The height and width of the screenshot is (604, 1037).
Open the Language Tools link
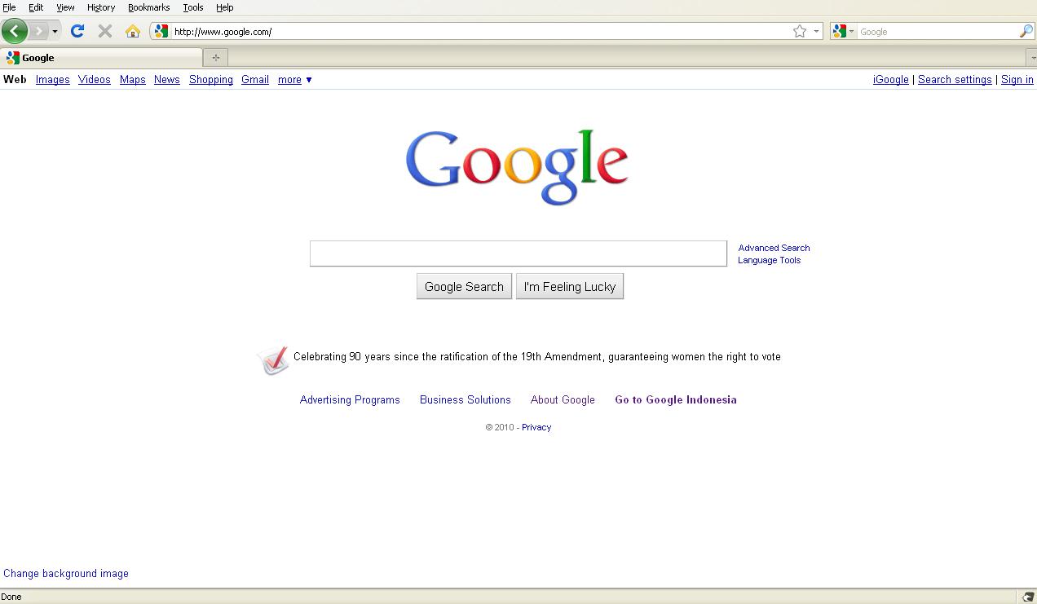coord(769,260)
